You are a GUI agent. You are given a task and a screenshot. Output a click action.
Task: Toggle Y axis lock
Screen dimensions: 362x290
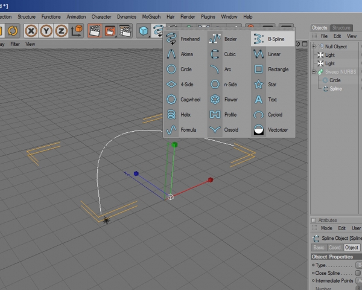click(x=46, y=31)
